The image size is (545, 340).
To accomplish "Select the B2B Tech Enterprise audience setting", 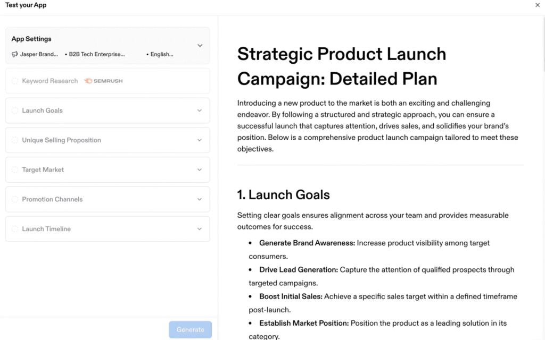I will 96,54.
